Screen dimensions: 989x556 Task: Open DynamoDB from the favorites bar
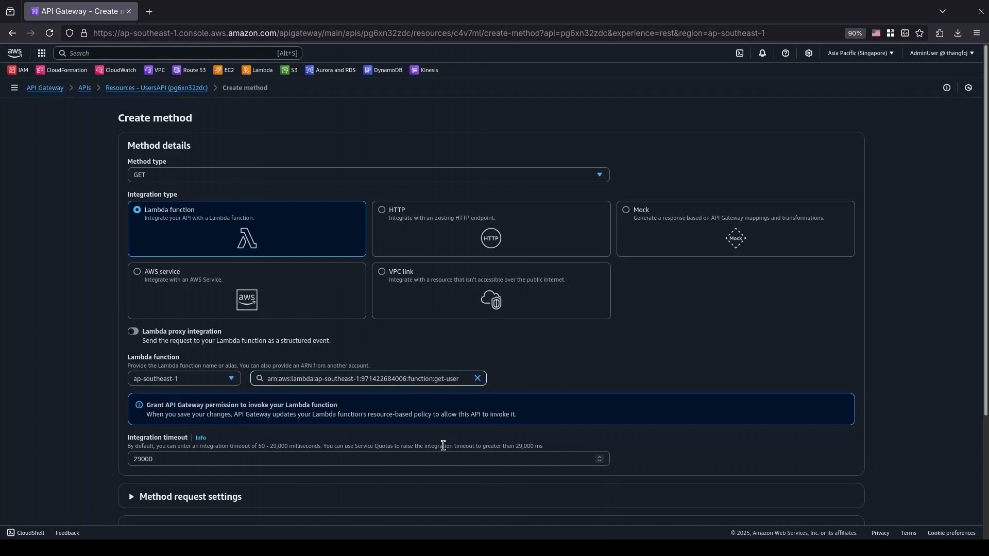[x=383, y=70]
